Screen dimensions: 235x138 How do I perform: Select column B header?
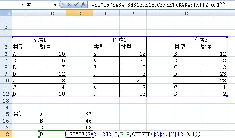[52, 13]
